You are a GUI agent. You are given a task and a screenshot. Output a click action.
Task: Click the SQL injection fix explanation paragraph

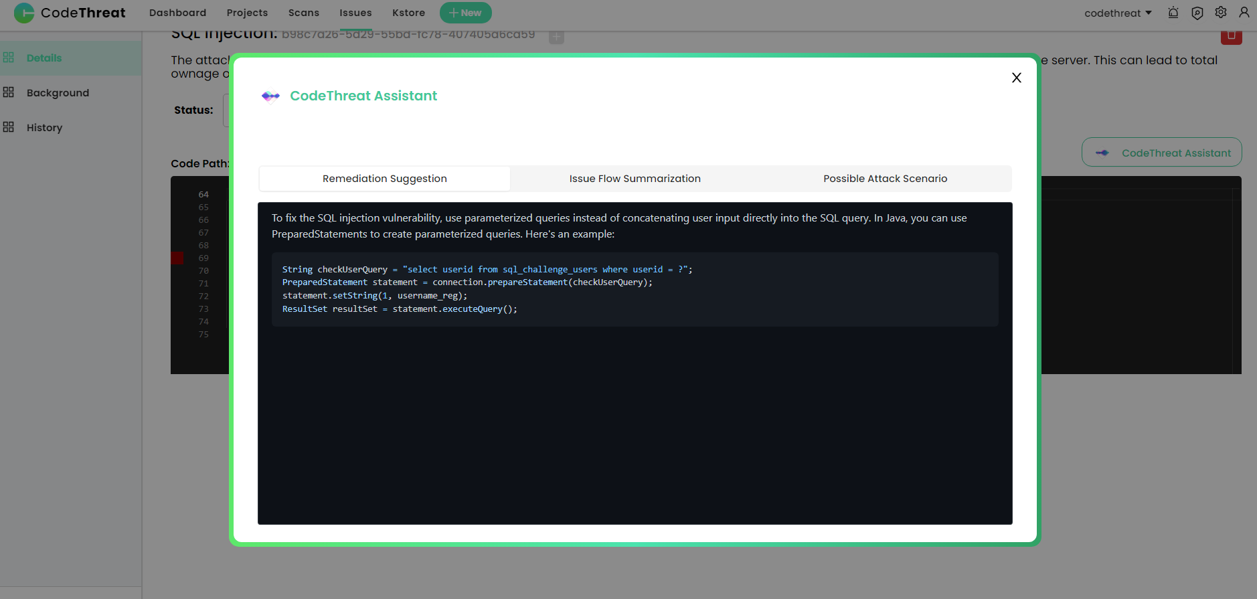click(x=619, y=226)
